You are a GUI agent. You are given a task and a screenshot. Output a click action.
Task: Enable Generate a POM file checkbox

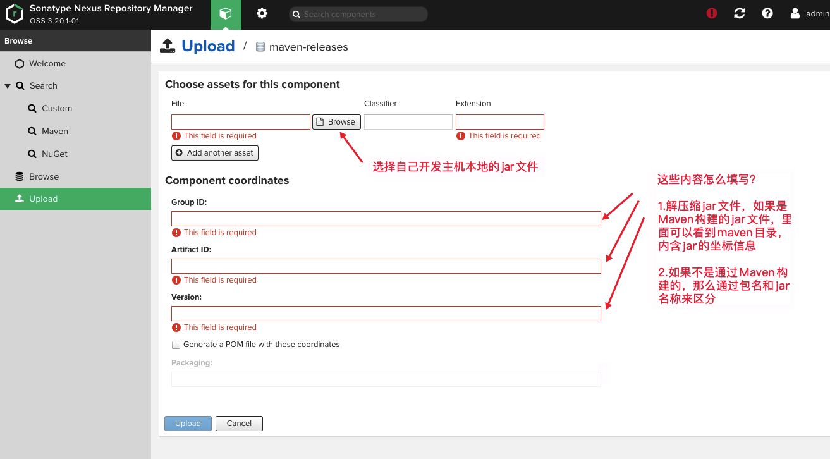pos(176,345)
